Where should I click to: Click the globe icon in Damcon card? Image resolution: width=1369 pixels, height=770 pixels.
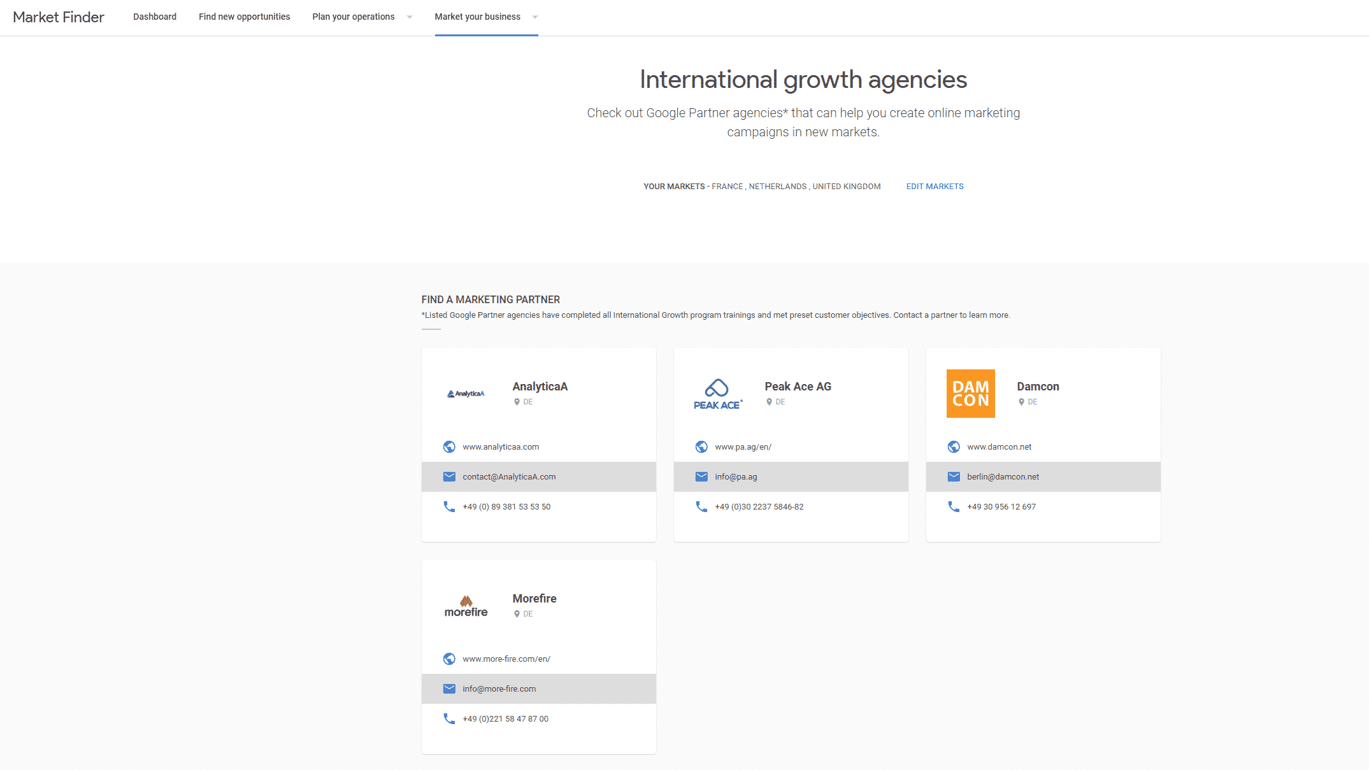point(954,447)
